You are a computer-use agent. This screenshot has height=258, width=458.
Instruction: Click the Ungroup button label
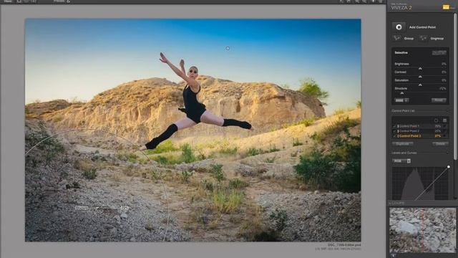coord(437,38)
